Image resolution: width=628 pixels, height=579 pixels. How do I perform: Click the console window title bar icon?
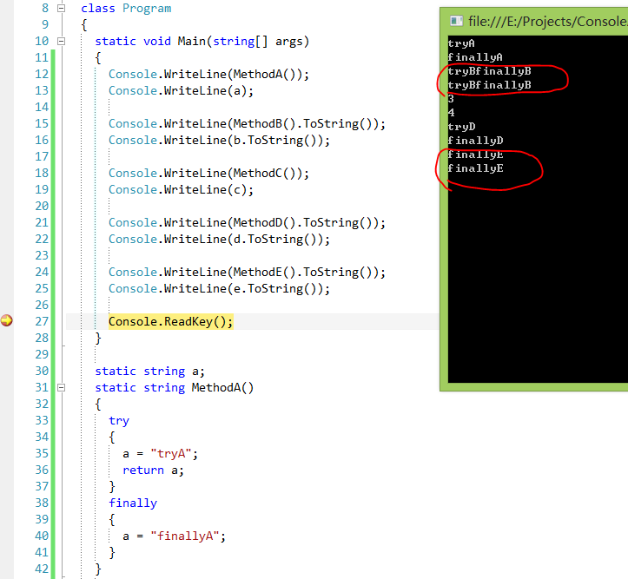tap(456, 21)
